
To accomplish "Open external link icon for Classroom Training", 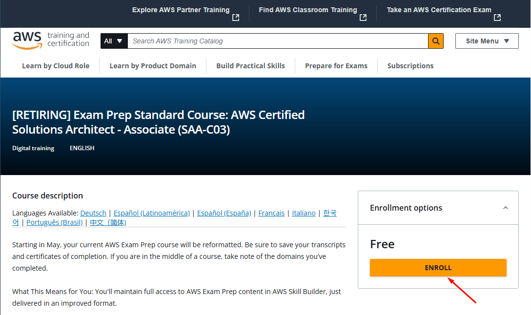I will [x=363, y=18].
